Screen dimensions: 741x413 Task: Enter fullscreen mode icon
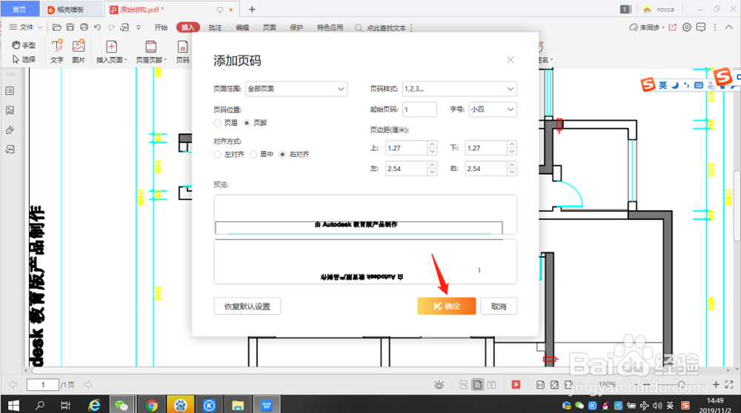click(x=729, y=385)
